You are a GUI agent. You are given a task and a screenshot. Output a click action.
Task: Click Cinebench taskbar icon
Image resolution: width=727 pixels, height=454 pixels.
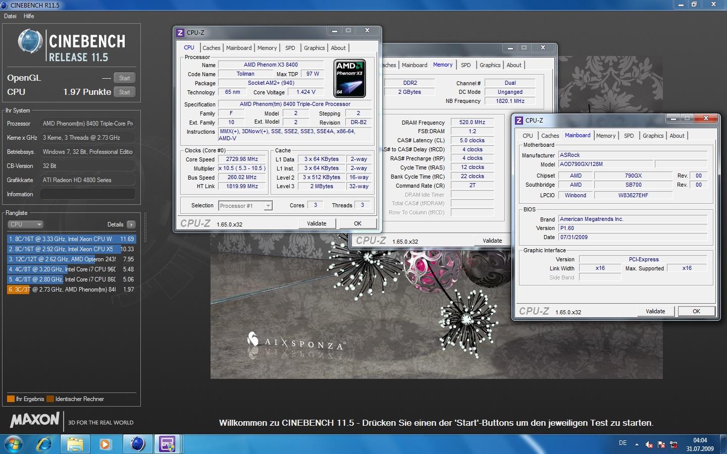point(137,444)
